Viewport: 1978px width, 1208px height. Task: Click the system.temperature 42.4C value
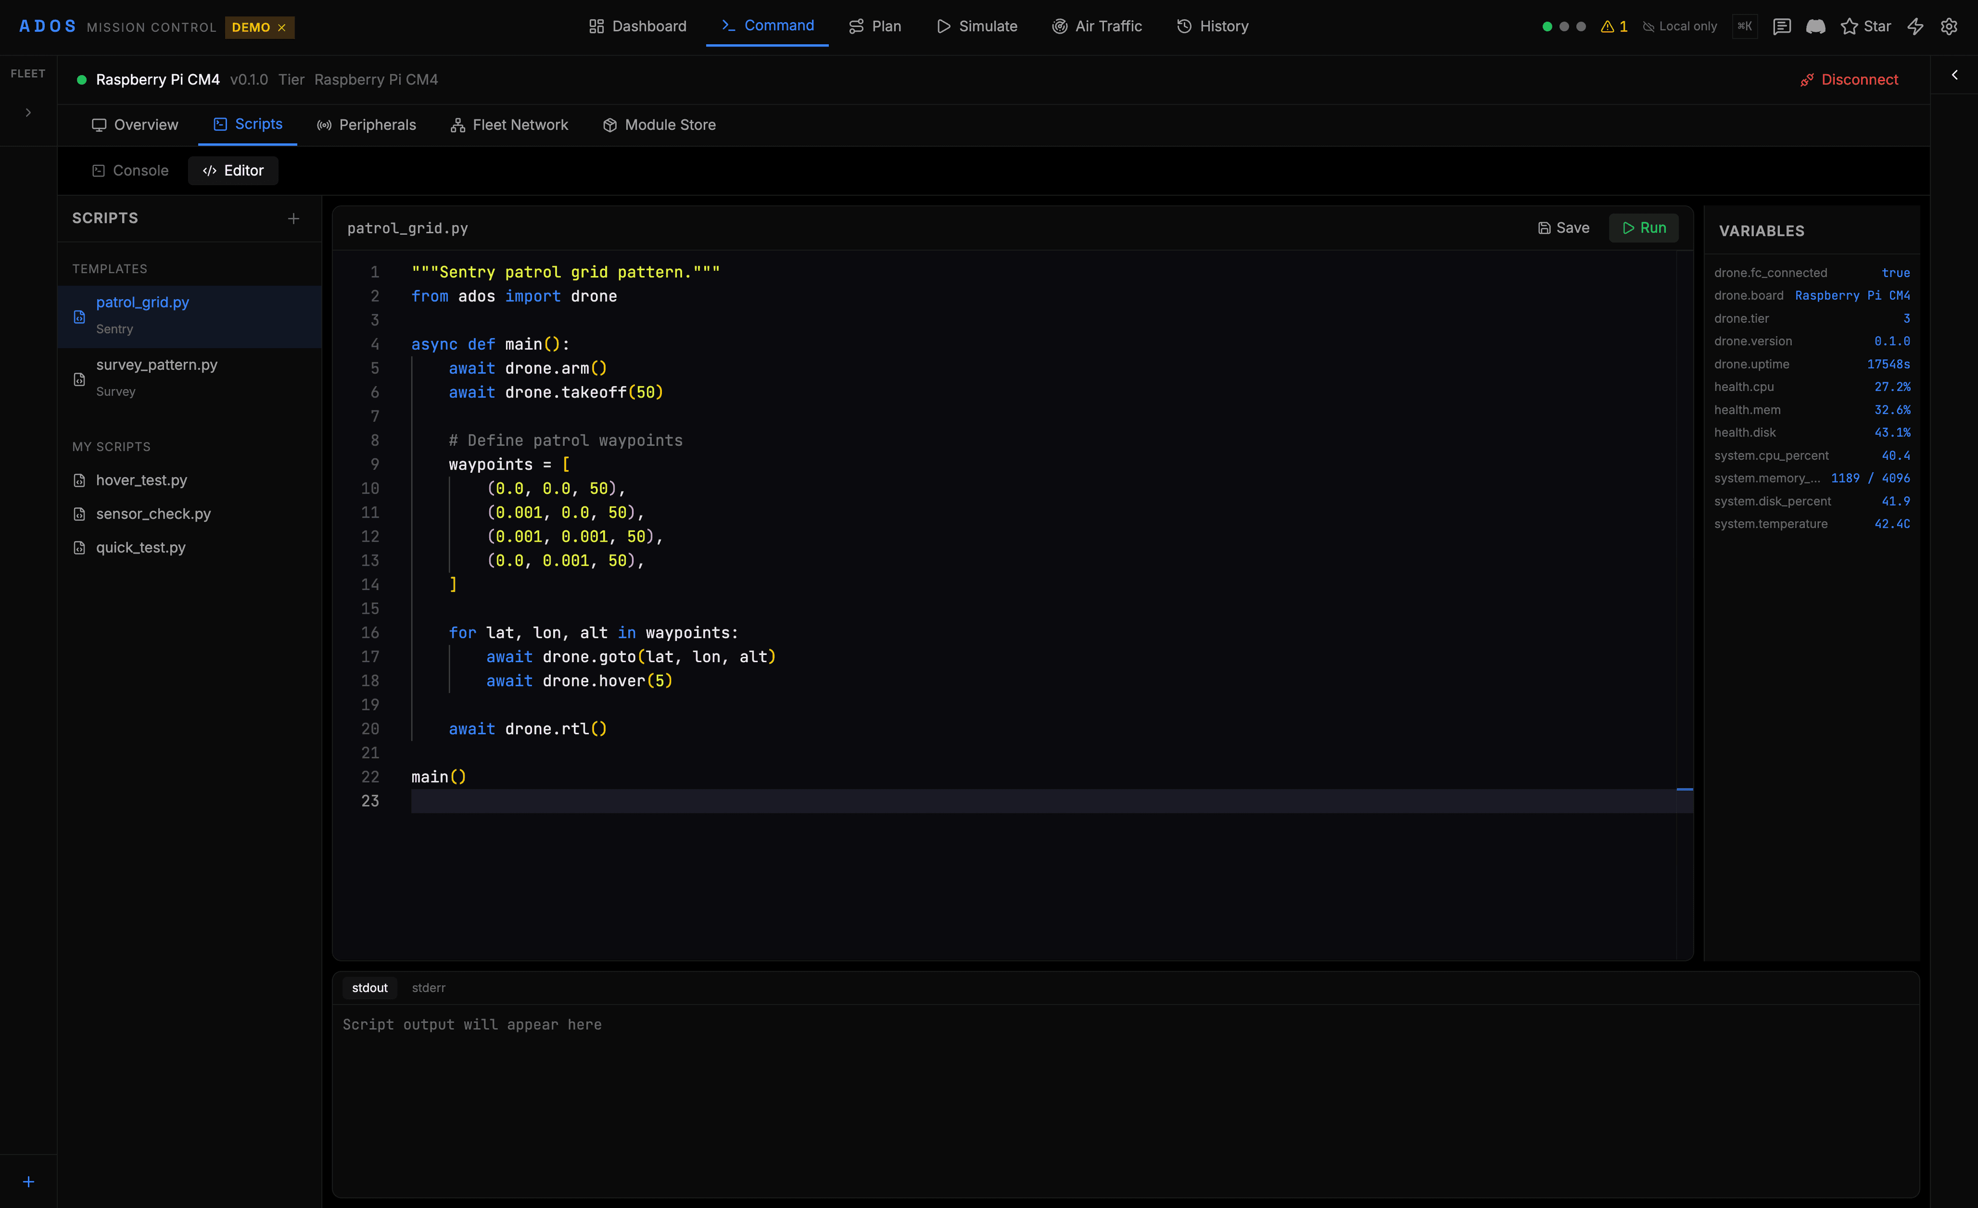tap(1892, 523)
